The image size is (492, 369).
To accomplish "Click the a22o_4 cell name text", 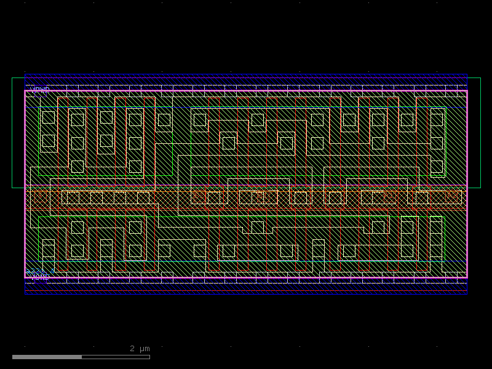I will point(39,270).
